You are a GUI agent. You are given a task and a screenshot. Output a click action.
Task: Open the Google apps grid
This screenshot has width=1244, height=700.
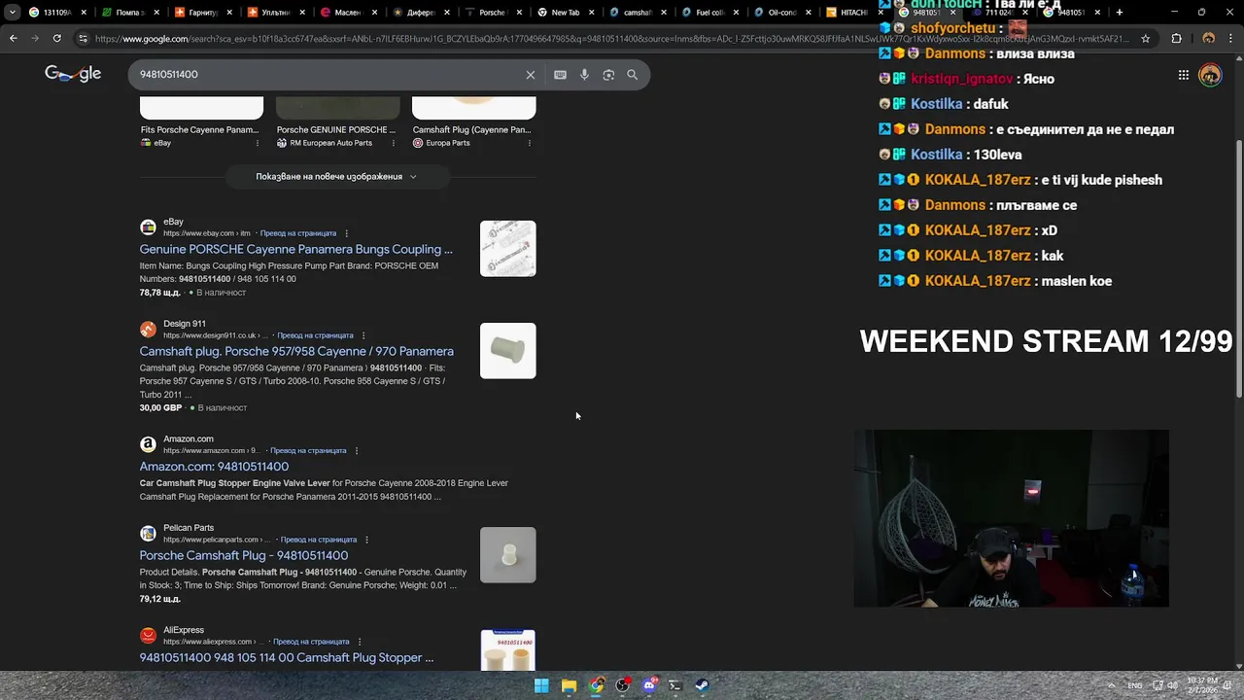point(1184,75)
